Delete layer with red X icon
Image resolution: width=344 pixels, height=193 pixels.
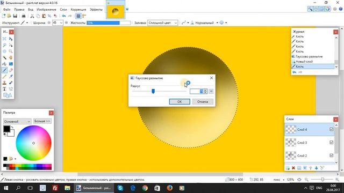coord(293,168)
